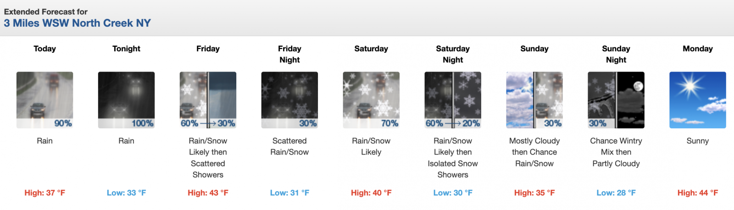Select the Today column label
734x210 pixels.
pyautogui.click(x=44, y=49)
